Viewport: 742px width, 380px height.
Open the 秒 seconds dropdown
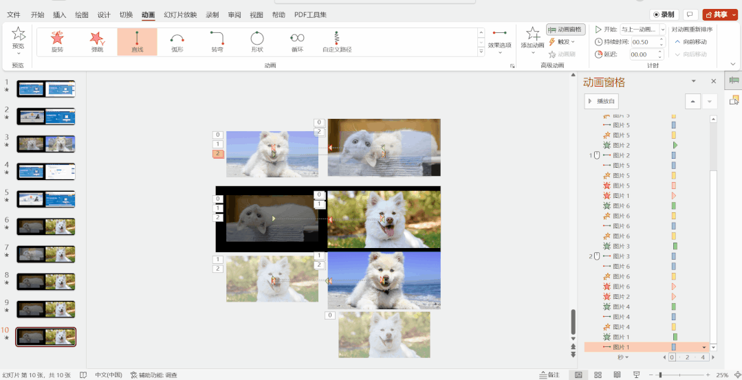[624, 357]
